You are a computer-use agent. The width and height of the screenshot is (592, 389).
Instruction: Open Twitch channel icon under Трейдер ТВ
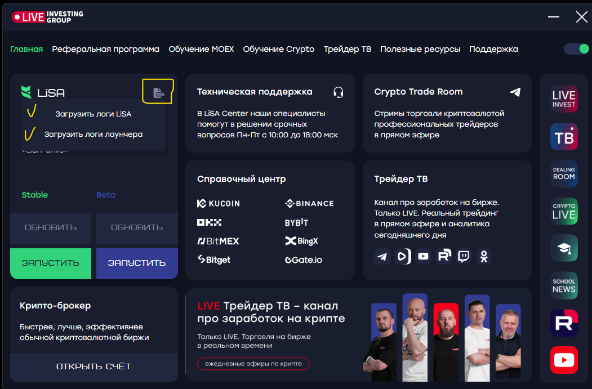click(x=464, y=256)
